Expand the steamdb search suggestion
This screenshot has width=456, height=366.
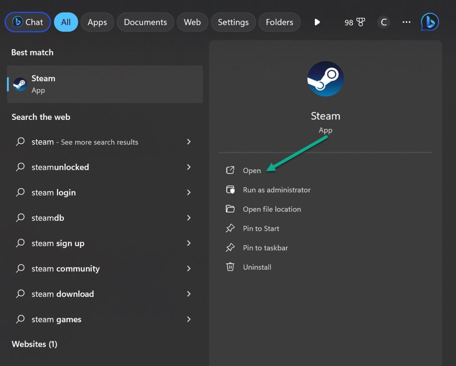coord(189,218)
